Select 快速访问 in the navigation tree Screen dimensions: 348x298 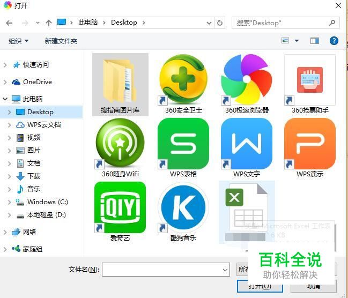(x=35, y=65)
